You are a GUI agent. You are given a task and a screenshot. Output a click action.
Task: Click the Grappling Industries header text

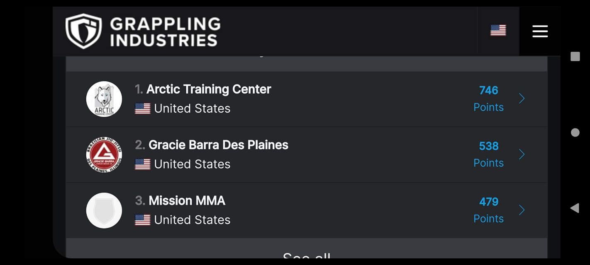coord(165,32)
